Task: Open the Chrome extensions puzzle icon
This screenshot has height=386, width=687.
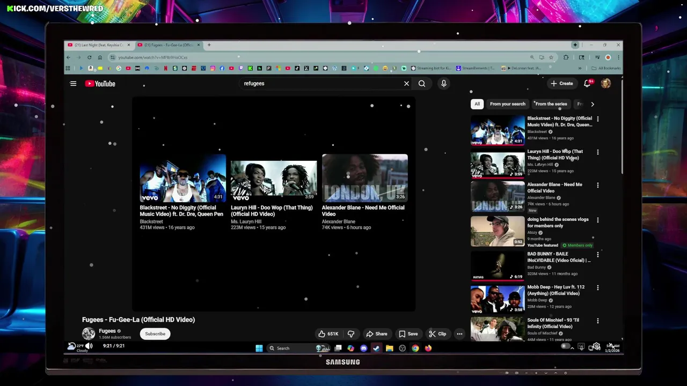Action: click(566, 57)
